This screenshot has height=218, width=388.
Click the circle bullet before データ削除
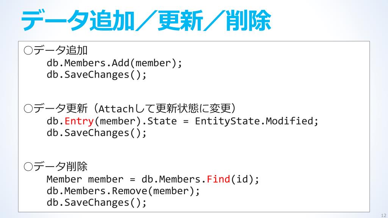[x=28, y=167]
